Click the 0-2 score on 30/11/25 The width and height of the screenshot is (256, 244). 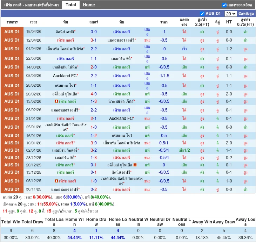click(94, 189)
